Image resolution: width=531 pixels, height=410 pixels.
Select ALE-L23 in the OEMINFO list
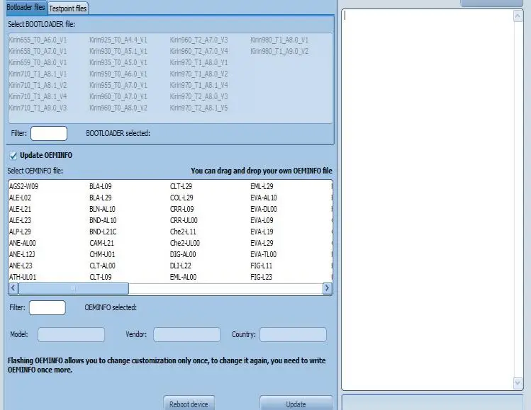[x=20, y=220]
